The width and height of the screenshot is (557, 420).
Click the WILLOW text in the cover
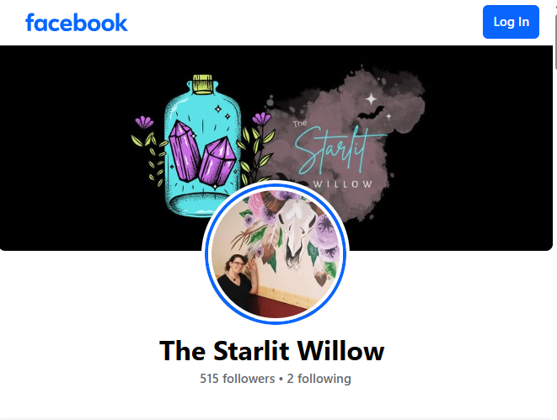343,184
